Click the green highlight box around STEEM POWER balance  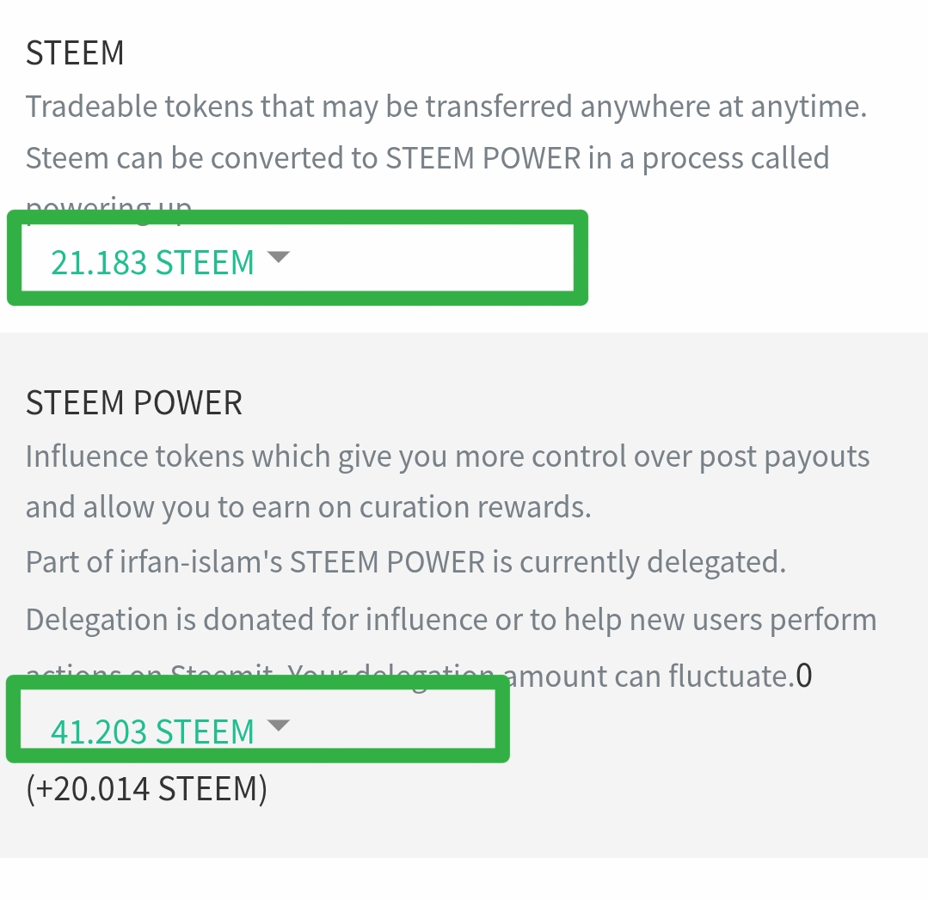pos(258,719)
